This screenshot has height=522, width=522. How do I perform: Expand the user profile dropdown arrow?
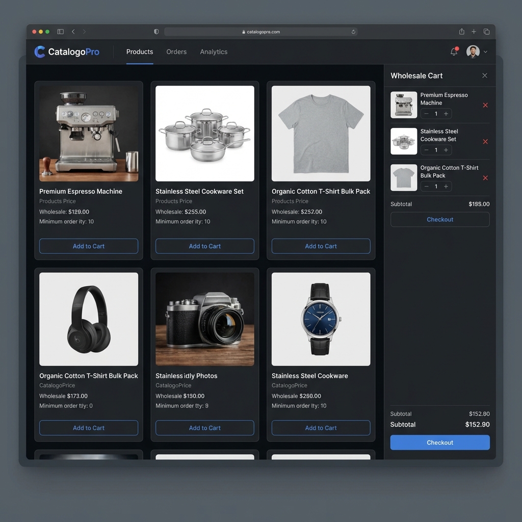[x=485, y=51]
